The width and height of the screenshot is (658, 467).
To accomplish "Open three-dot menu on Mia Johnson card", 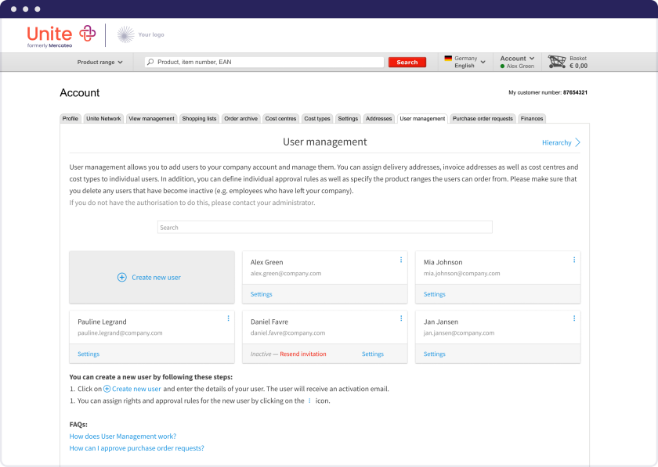I will 574,260.
